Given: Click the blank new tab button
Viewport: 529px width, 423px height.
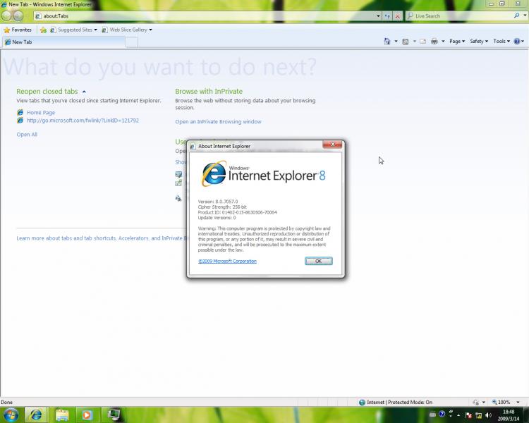Looking at the screenshot, I should [x=132, y=42].
